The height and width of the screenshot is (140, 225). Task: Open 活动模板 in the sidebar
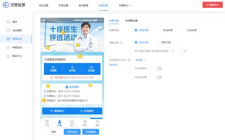coord(17,30)
